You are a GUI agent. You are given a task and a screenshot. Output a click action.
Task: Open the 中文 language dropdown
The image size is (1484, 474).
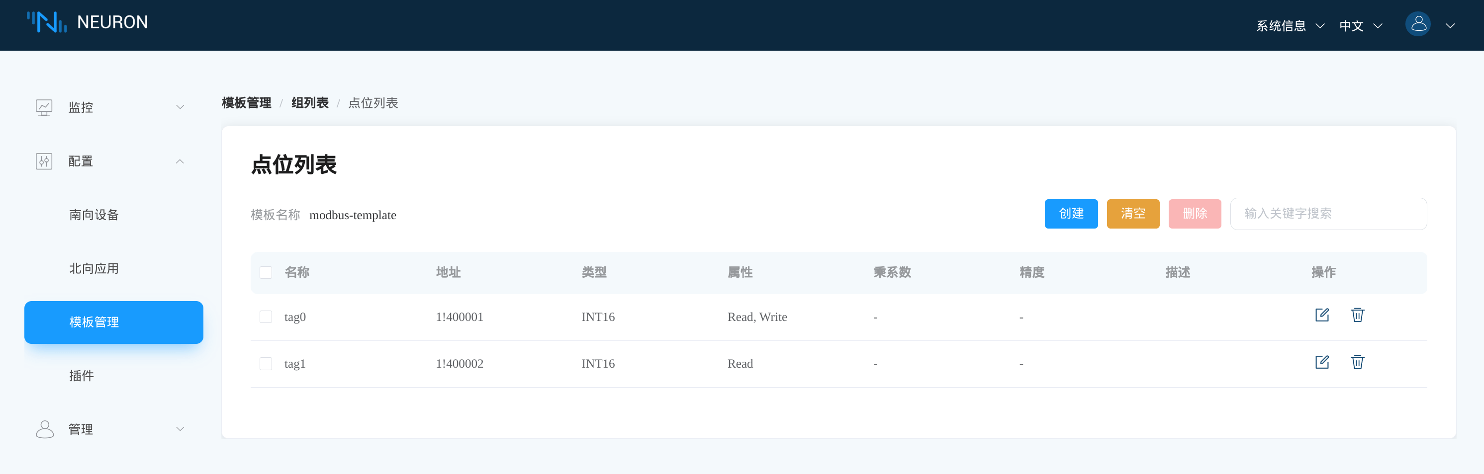(x=1360, y=26)
